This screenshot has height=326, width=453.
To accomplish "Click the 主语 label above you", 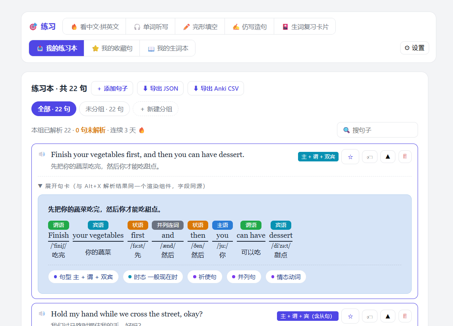I will (x=223, y=225).
